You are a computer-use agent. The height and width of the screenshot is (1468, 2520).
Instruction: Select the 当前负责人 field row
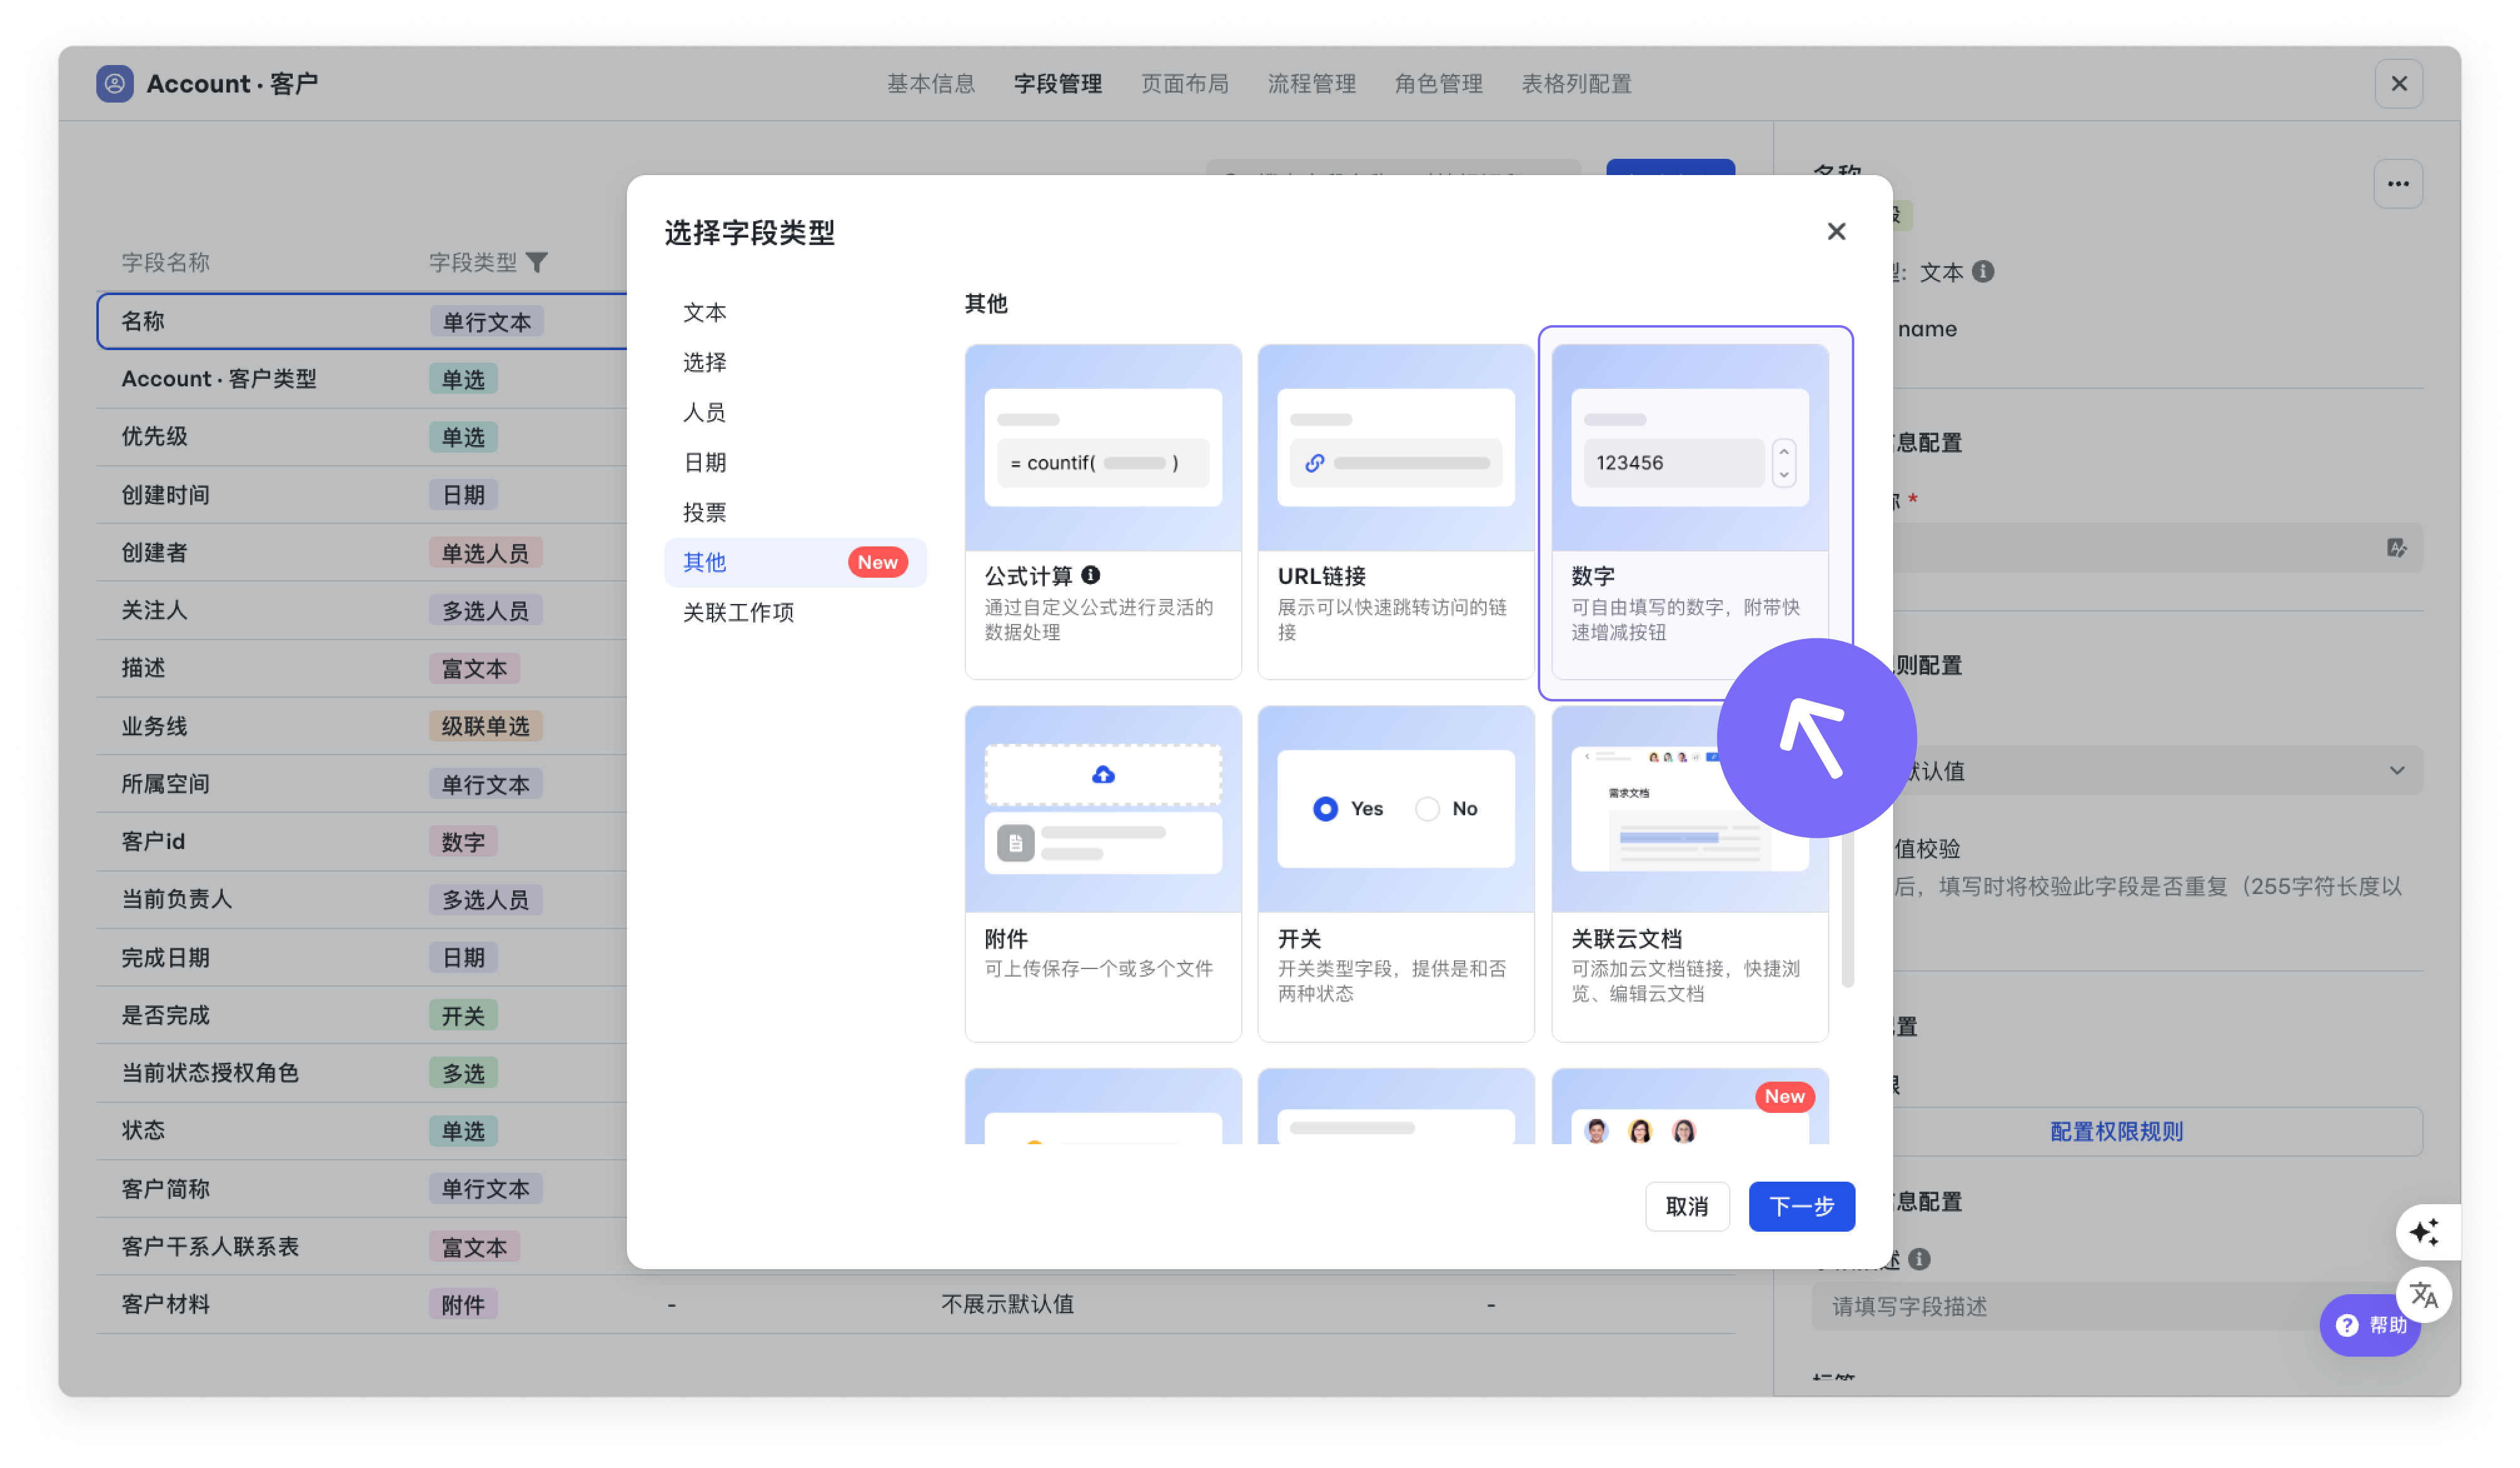[362, 900]
